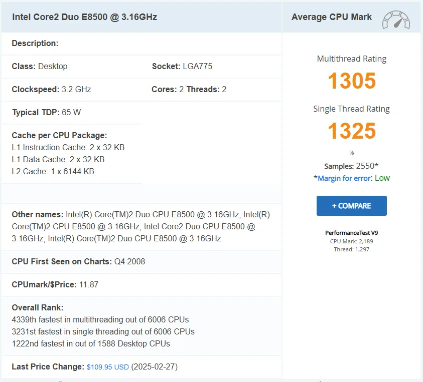Screen dimensions: 423x382
Task: Click the speedometer gauge icon
Action: [396, 20]
